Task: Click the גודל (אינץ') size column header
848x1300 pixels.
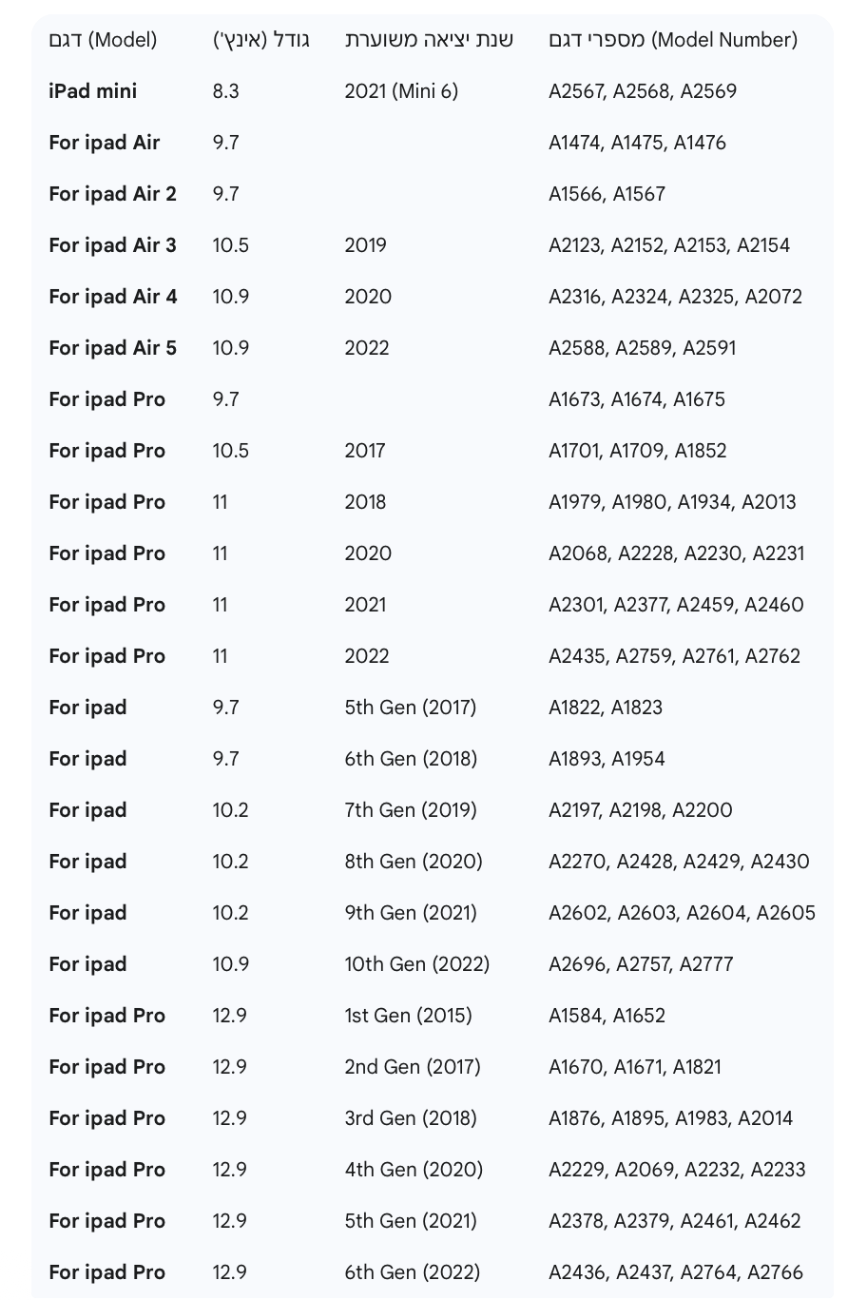Action: [260, 40]
